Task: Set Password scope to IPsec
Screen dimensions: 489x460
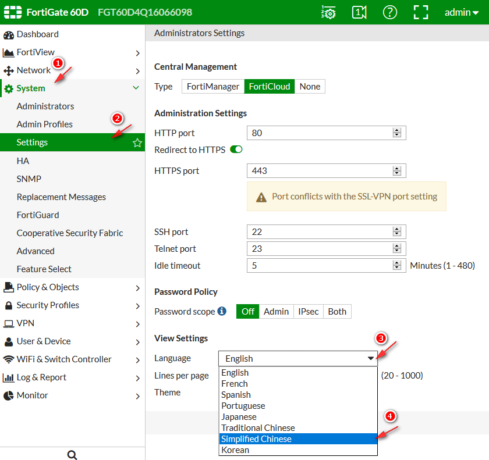Action: pos(308,312)
